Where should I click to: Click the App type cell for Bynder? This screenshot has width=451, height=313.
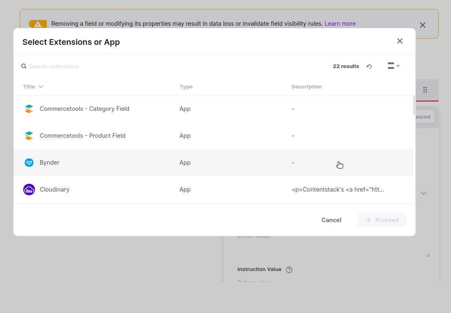(185, 163)
